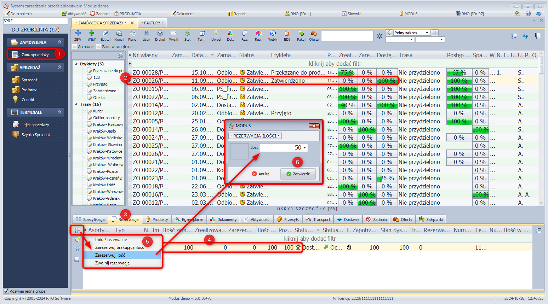Click the Anuluj button
Image resolution: width=548 pixels, height=304 pixels.
tap(261, 174)
